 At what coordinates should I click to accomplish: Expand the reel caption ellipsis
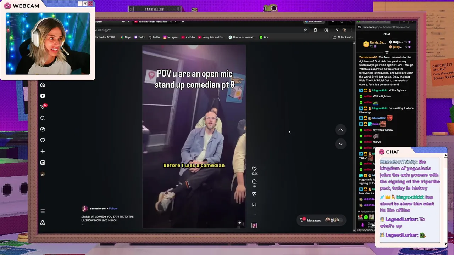pyautogui.click(x=82, y=224)
